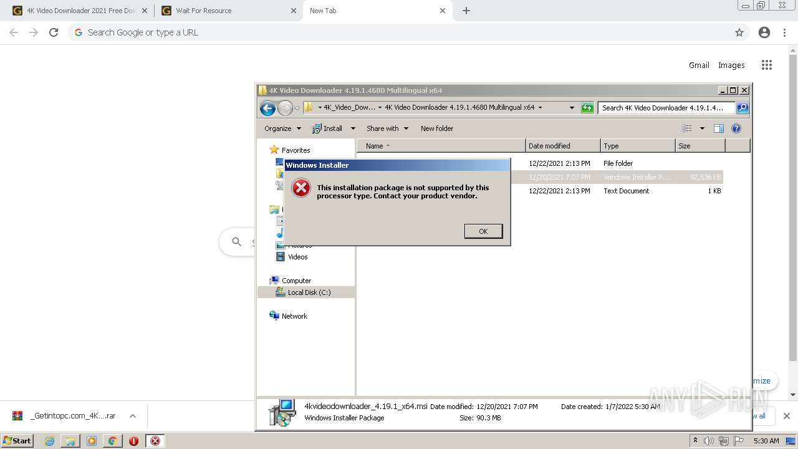798x449 pixels.
Task: Click the blue help icon in Explorer
Action: click(736, 128)
